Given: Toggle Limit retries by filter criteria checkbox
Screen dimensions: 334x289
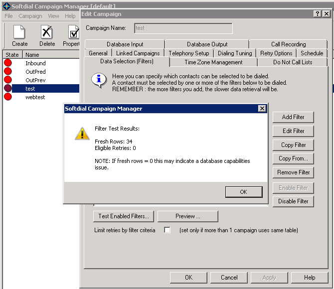Looking at the screenshot, I should (x=167, y=230).
